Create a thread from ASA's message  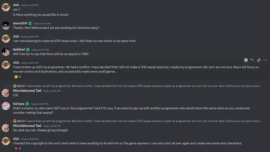coord(259,60)
